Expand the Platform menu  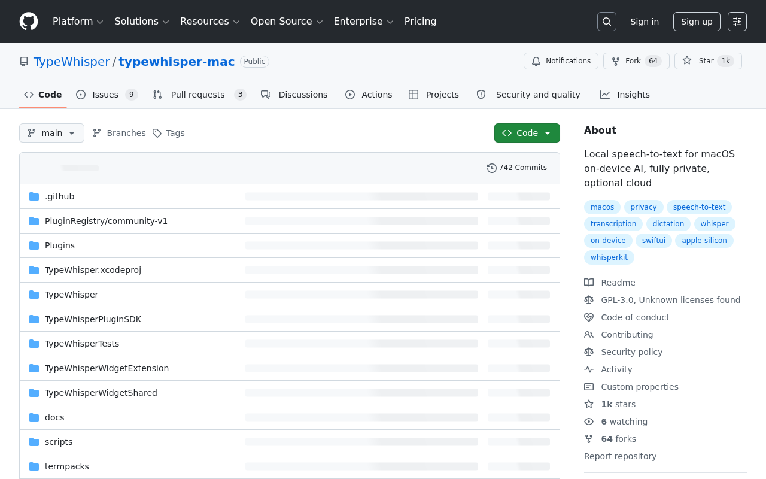tap(78, 22)
